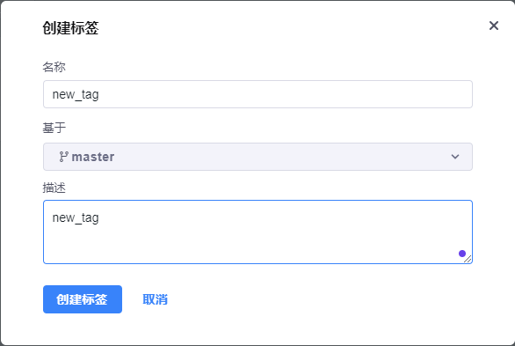Click the 描述 field label
This screenshot has height=346, width=515.
coord(54,188)
